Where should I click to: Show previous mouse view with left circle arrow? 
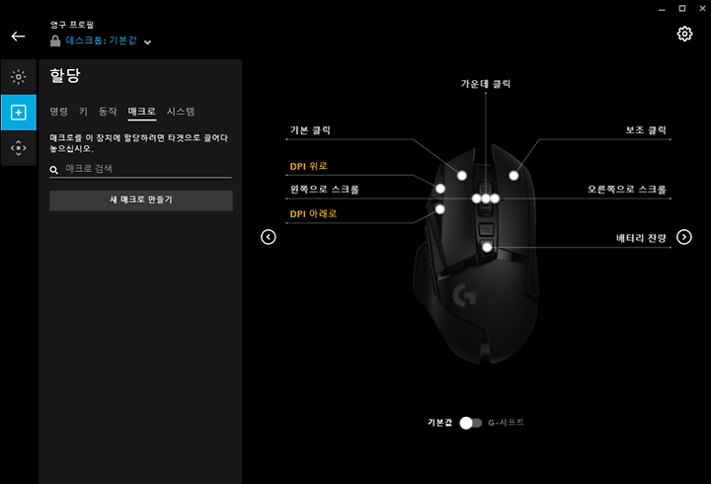point(269,237)
